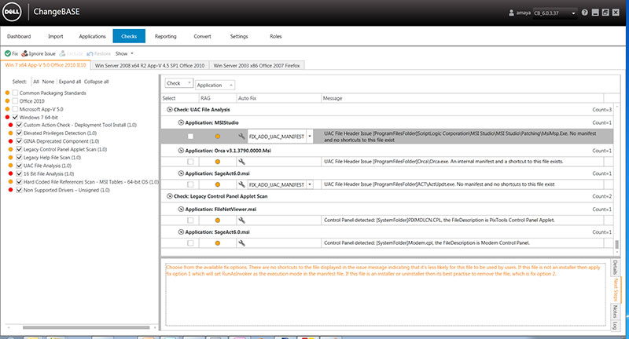
Task: Check the Common Packaging Standards checkbox
Action: coord(15,93)
